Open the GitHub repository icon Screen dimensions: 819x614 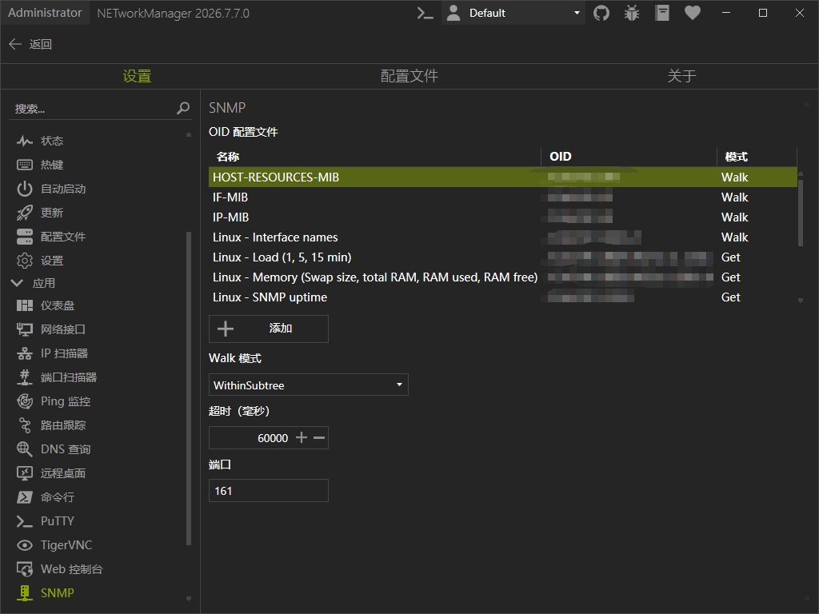click(601, 13)
